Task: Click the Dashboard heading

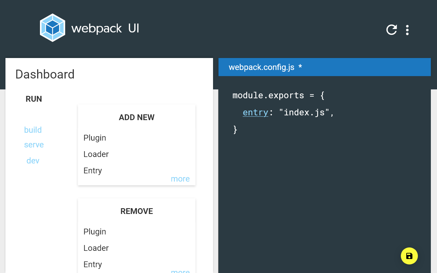Action: tap(45, 74)
